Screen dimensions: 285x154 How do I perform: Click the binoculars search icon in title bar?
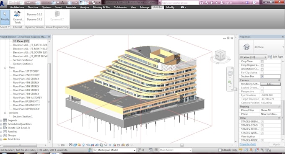click(x=202, y=3)
